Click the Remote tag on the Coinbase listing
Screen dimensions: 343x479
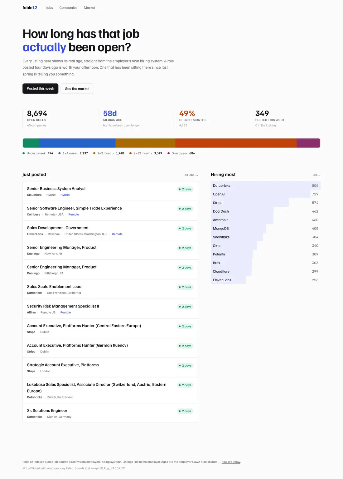74,215
